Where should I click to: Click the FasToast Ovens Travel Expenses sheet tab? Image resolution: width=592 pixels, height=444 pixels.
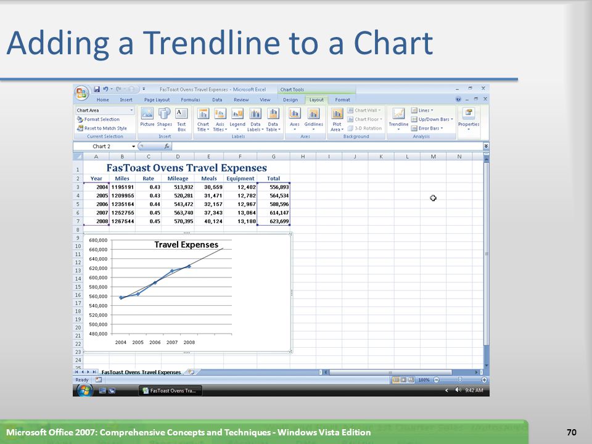point(141,372)
